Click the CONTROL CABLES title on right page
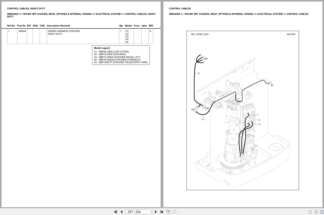 coord(180,9)
